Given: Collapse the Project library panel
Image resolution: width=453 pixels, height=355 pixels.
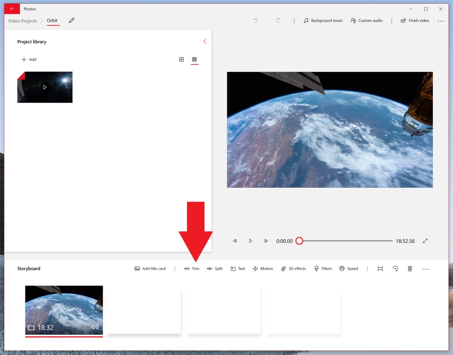Looking at the screenshot, I should click(x=205, y=42).
